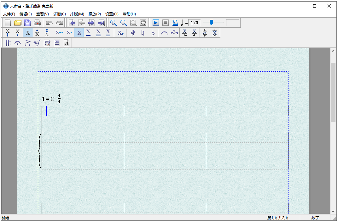Add the mf dynamics marking

pyautogui.click(x=37, y=43)
